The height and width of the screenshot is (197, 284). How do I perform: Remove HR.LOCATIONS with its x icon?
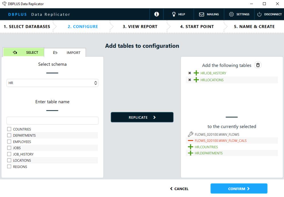tap(190, 80)
